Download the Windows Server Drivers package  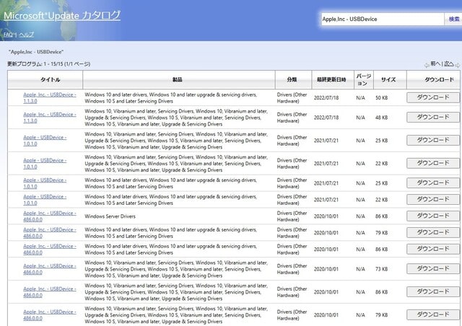pyautogui.click(x=432, y=216)
